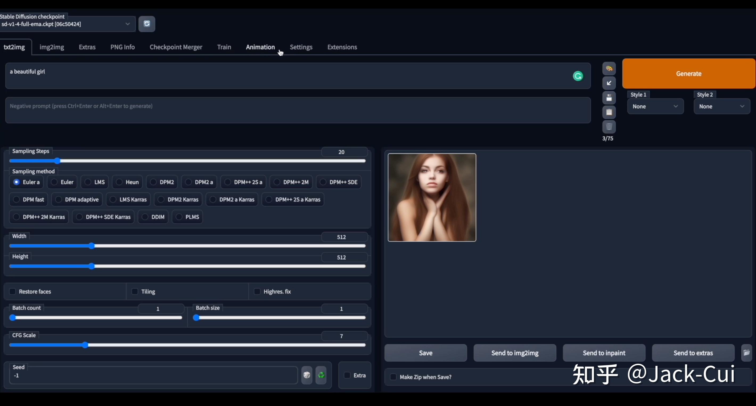756x406 pixels.
Task: Enable the Restore faces checkbox
Action: click(13, 291)
